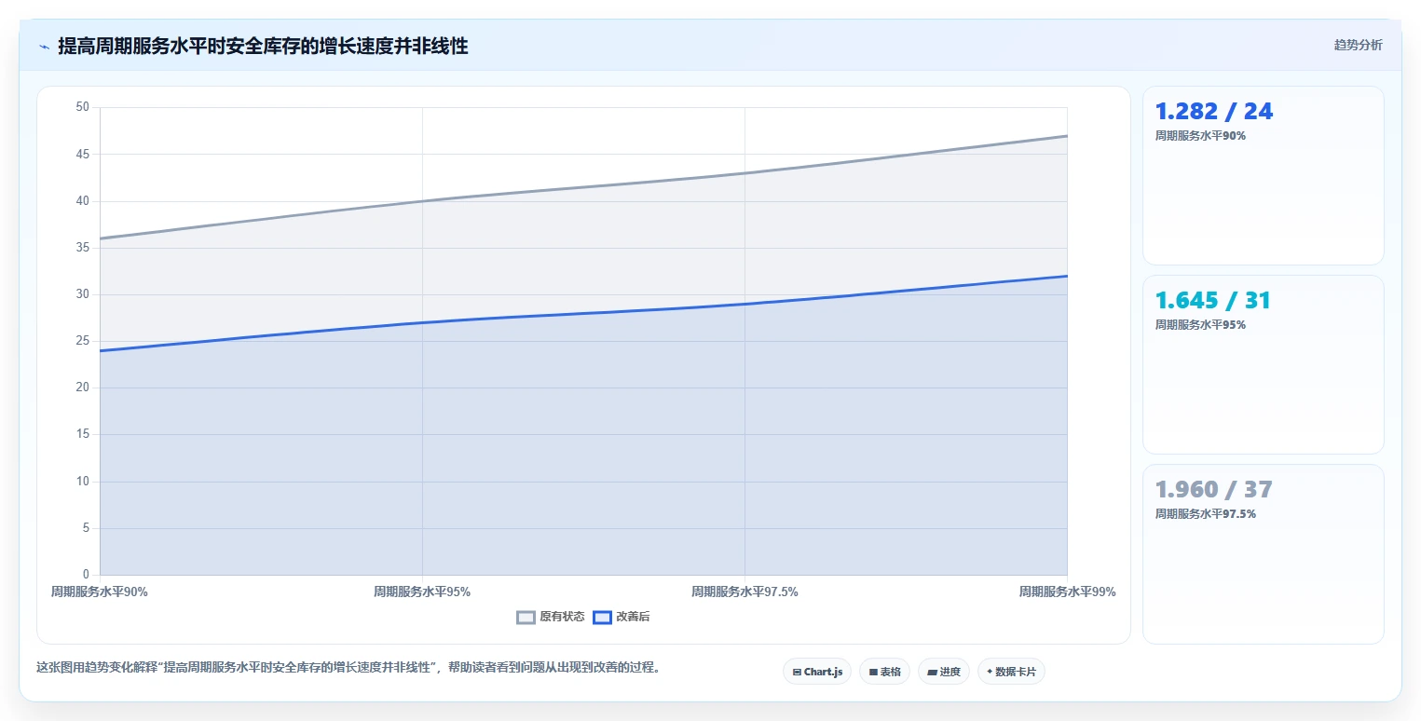This screenshot has height=721, width=1421.
Task: Click the 进度 tag button
Action: click(944, 672)
